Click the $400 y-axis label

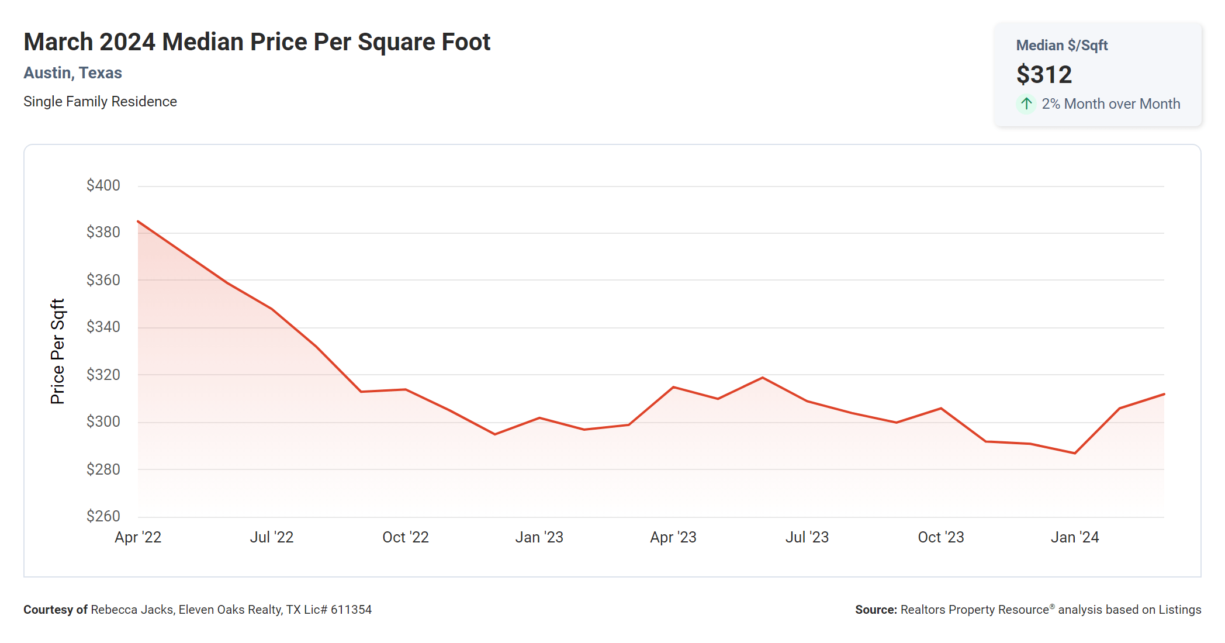point(103,185)
